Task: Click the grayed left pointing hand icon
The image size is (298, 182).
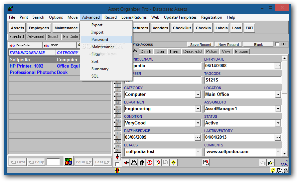Action: pos(263,163)
